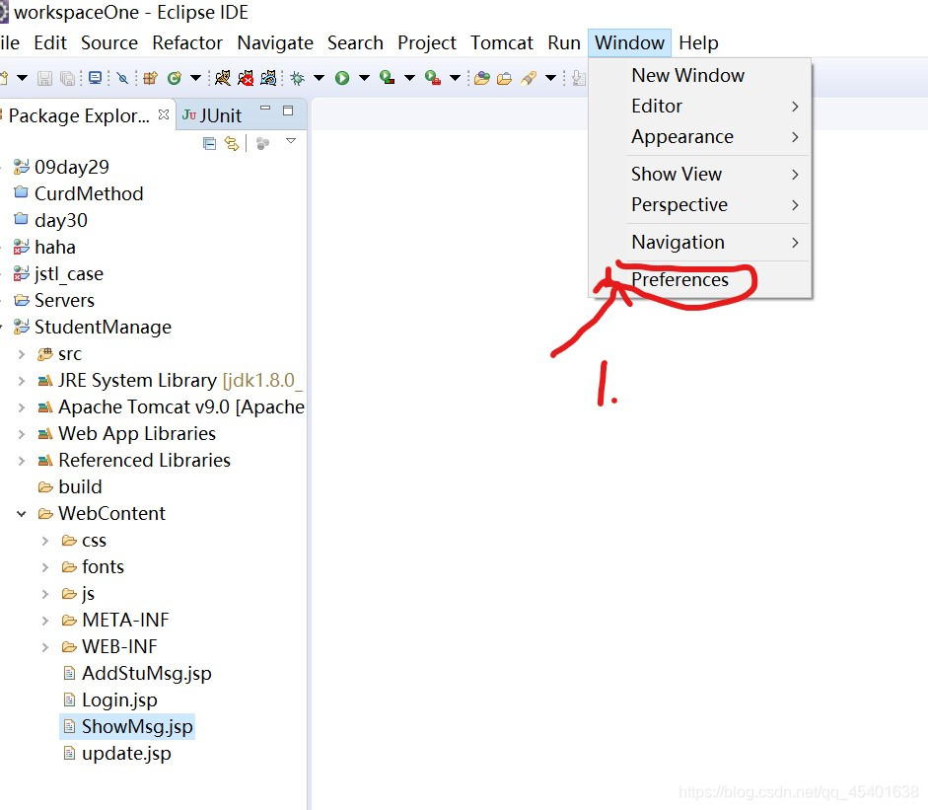Click the Next Annotation toolbar icon

pyautogui.click(x=579, y=78)
